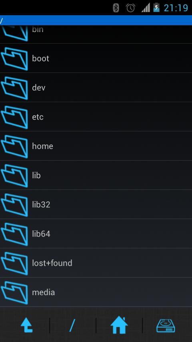Open the storage drive icon
This screenshot has height=342, width=192.
coord(166,326)
